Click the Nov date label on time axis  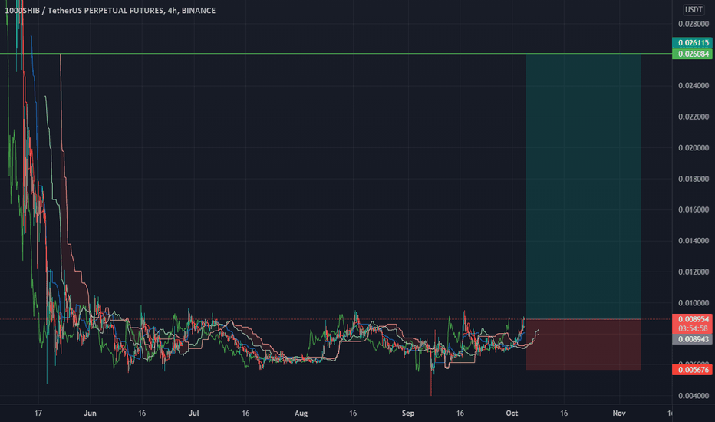tap(619, 413)
